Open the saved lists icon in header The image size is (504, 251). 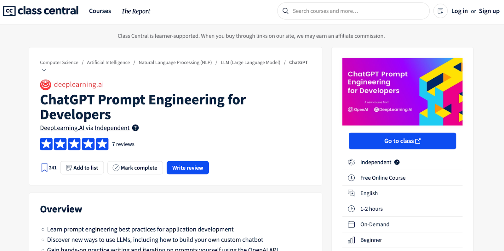point(440,11)
